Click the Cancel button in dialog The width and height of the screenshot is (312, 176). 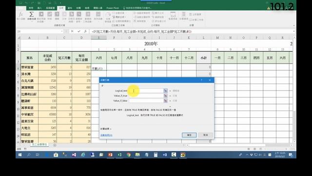pyautogui.click(x=206, y=135)
